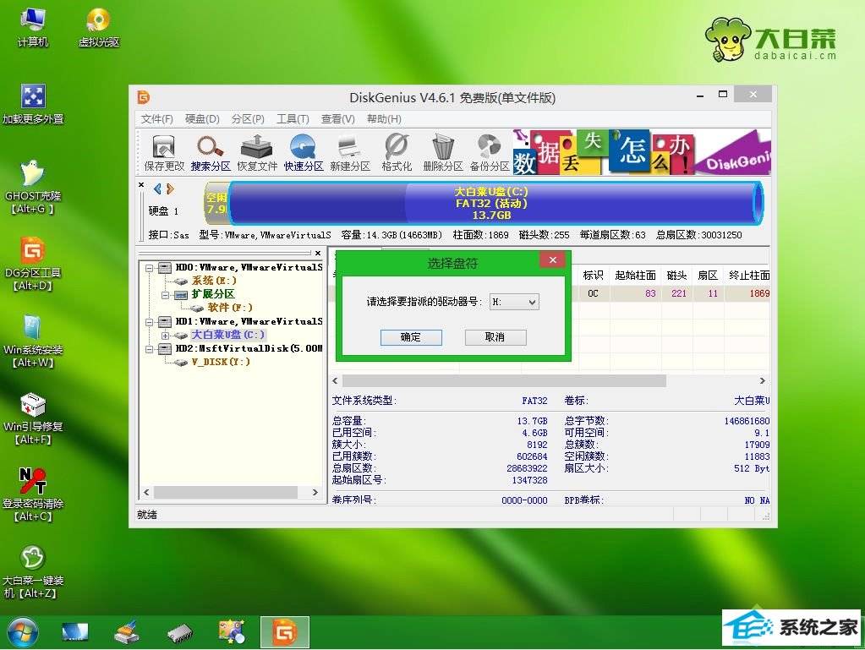
Task: Collapse the HD0 VMware disk tree node
Action: click(149, 268)
